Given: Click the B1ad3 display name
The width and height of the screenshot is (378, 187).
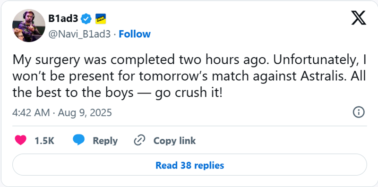Looking at the screenshot, I should (x=63, y=18).
